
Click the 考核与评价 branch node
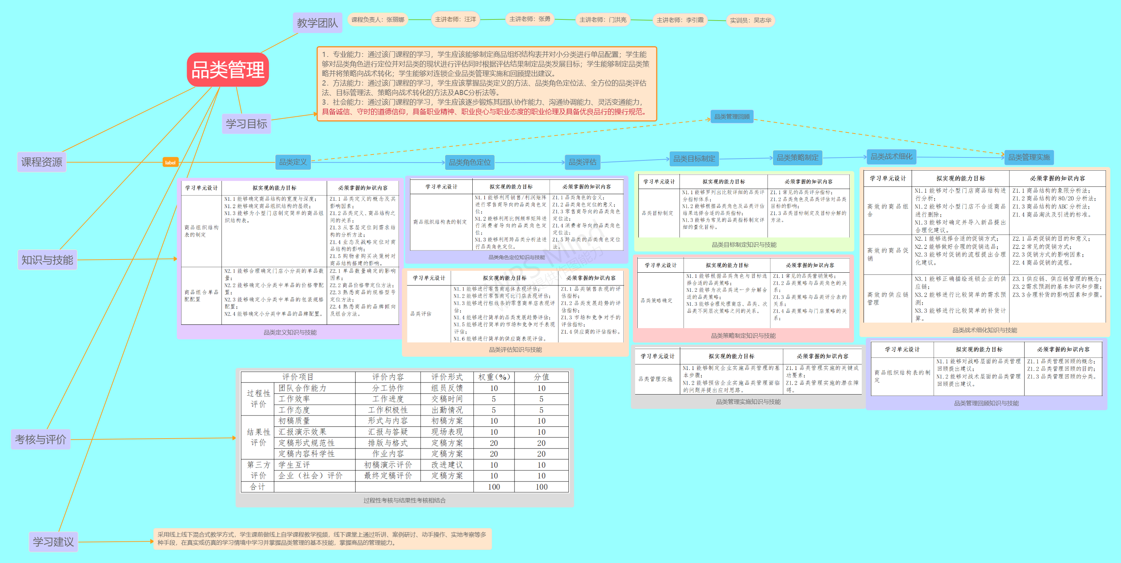(41, 439)
